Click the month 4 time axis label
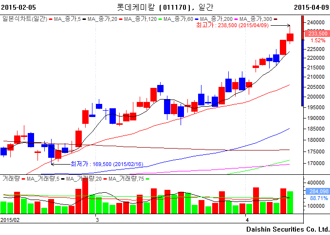Viewport: 330px width, 235px height. (x=247, y=220)
